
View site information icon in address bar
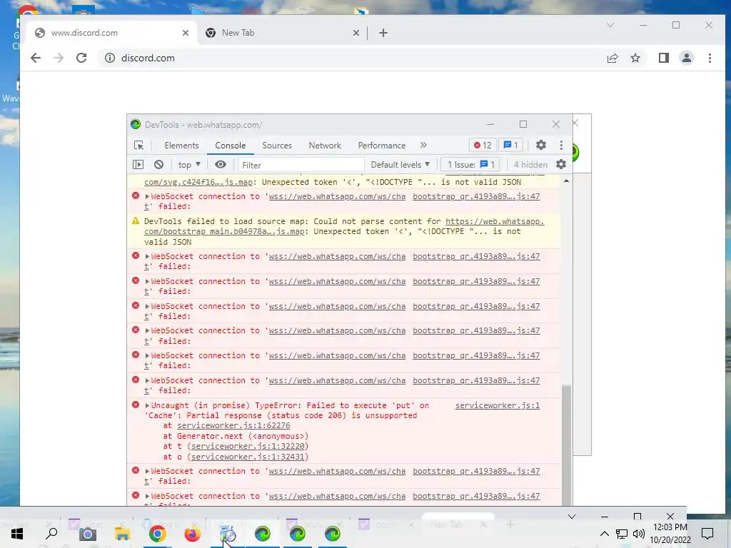109,58
